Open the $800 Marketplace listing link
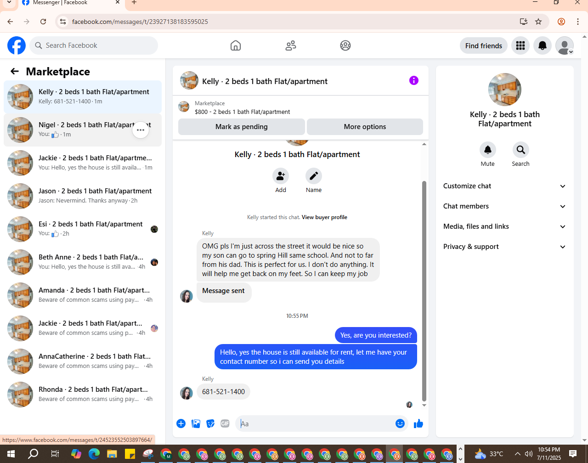 click(243, 112)
